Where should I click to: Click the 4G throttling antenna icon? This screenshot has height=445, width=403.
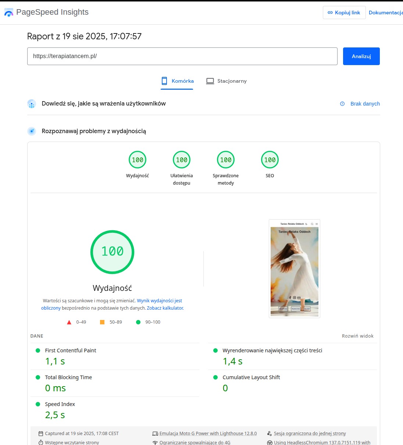[155, 442]
